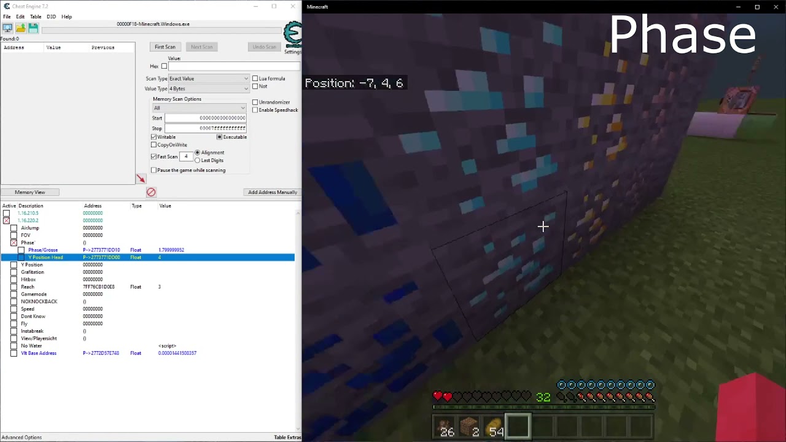This screenshot has height=442, width=786.
Task: Enable CopyOnWrite checkbox
Action: click(154, 145)
